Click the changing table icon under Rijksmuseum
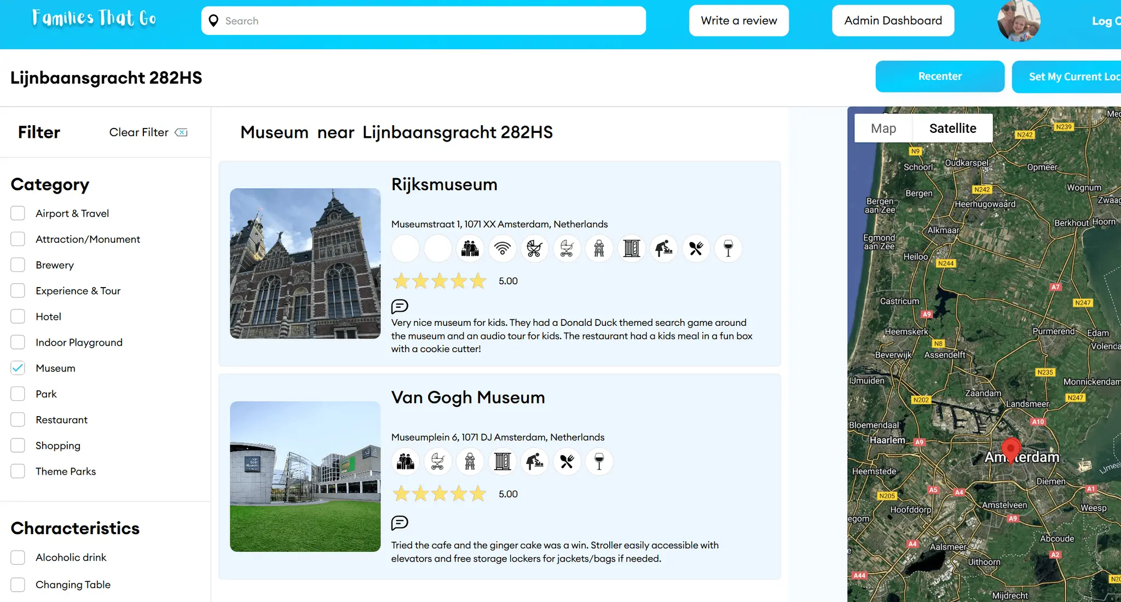Screen dimensions: 1121x602 click(x=664, y=249)
